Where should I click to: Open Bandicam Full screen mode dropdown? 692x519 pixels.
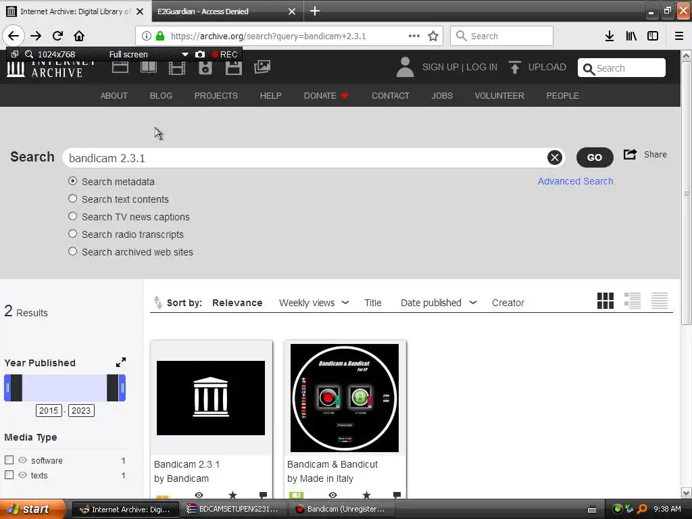click(x=185, y=54)
